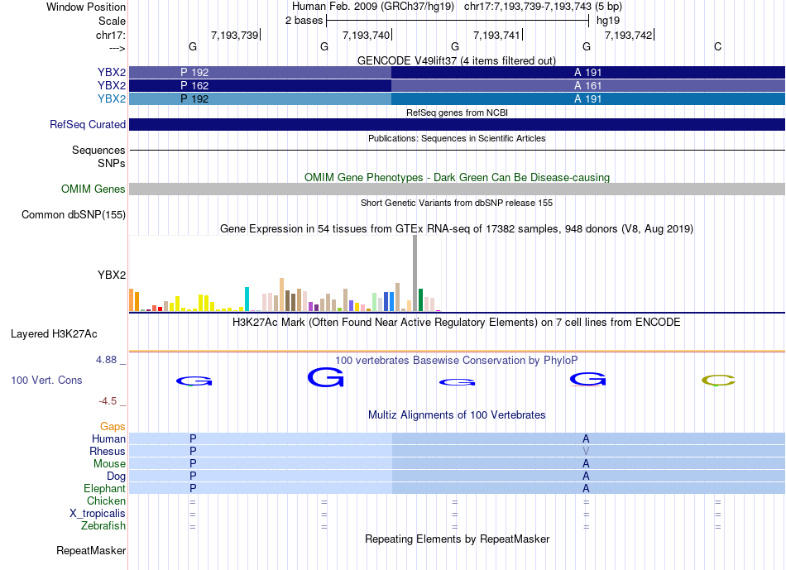The image size is (786, 570).
Task: Click the 7,193,740 ruler position
Action: coord(367,35)
